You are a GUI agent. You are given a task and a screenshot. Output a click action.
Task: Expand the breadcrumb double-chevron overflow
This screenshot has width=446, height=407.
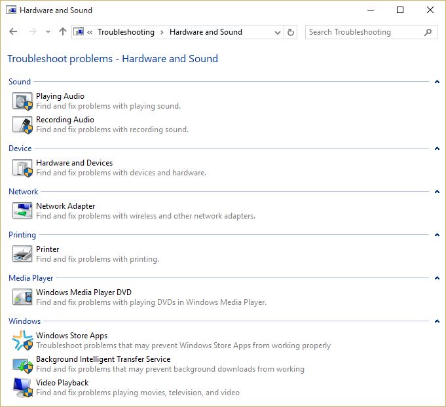(90, 32)
